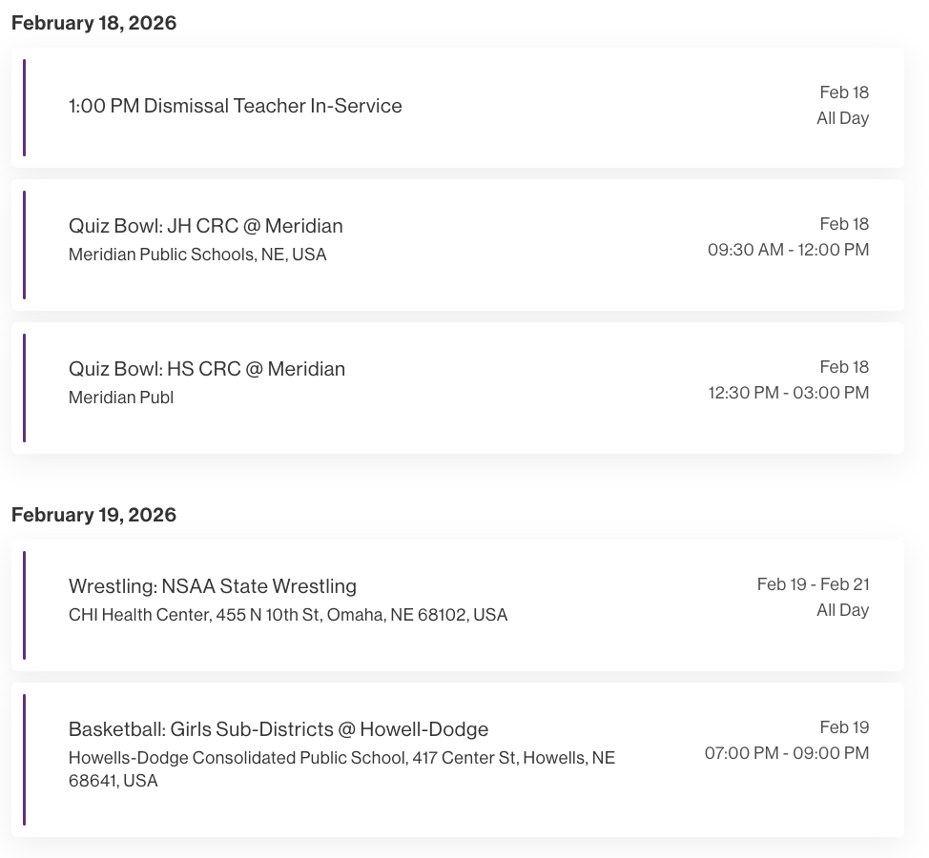This screenshot has height=858, width=929.
Task: Open Basketball: Girls Sub-Districts @ Howell-Dodge event
Action: click(278, 729)
